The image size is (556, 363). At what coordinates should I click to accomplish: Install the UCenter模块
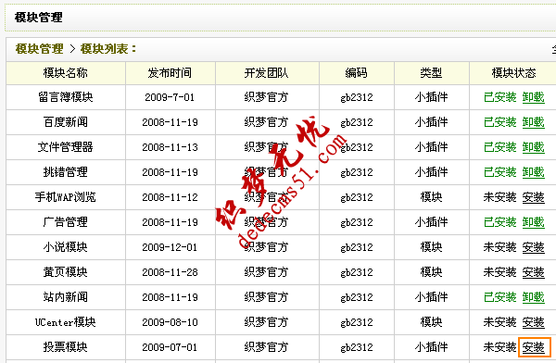tap(534, 322)
